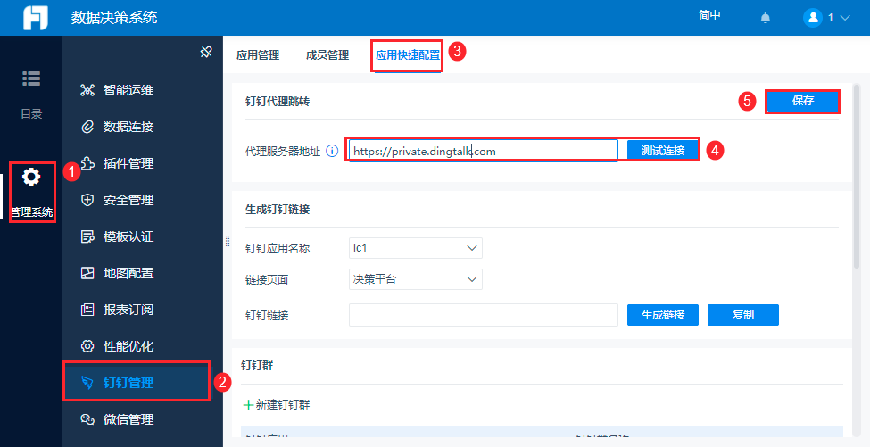Click the 智能运维 icon

coord(87,90)
